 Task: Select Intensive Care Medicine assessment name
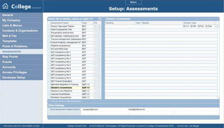click(61, 91)
